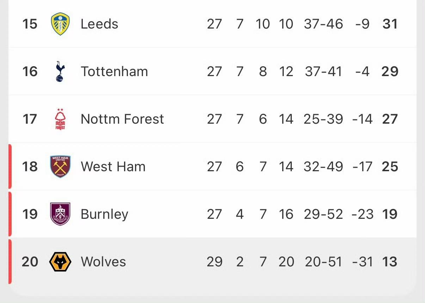Tap position number 17 in standings
The image size is (425, 303).
[x=30, y=119]
